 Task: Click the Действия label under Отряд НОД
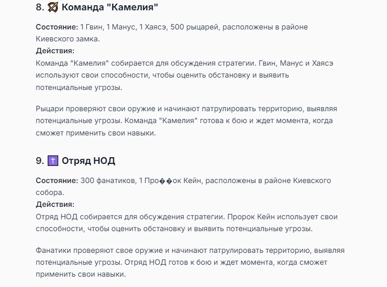(55, 204)
